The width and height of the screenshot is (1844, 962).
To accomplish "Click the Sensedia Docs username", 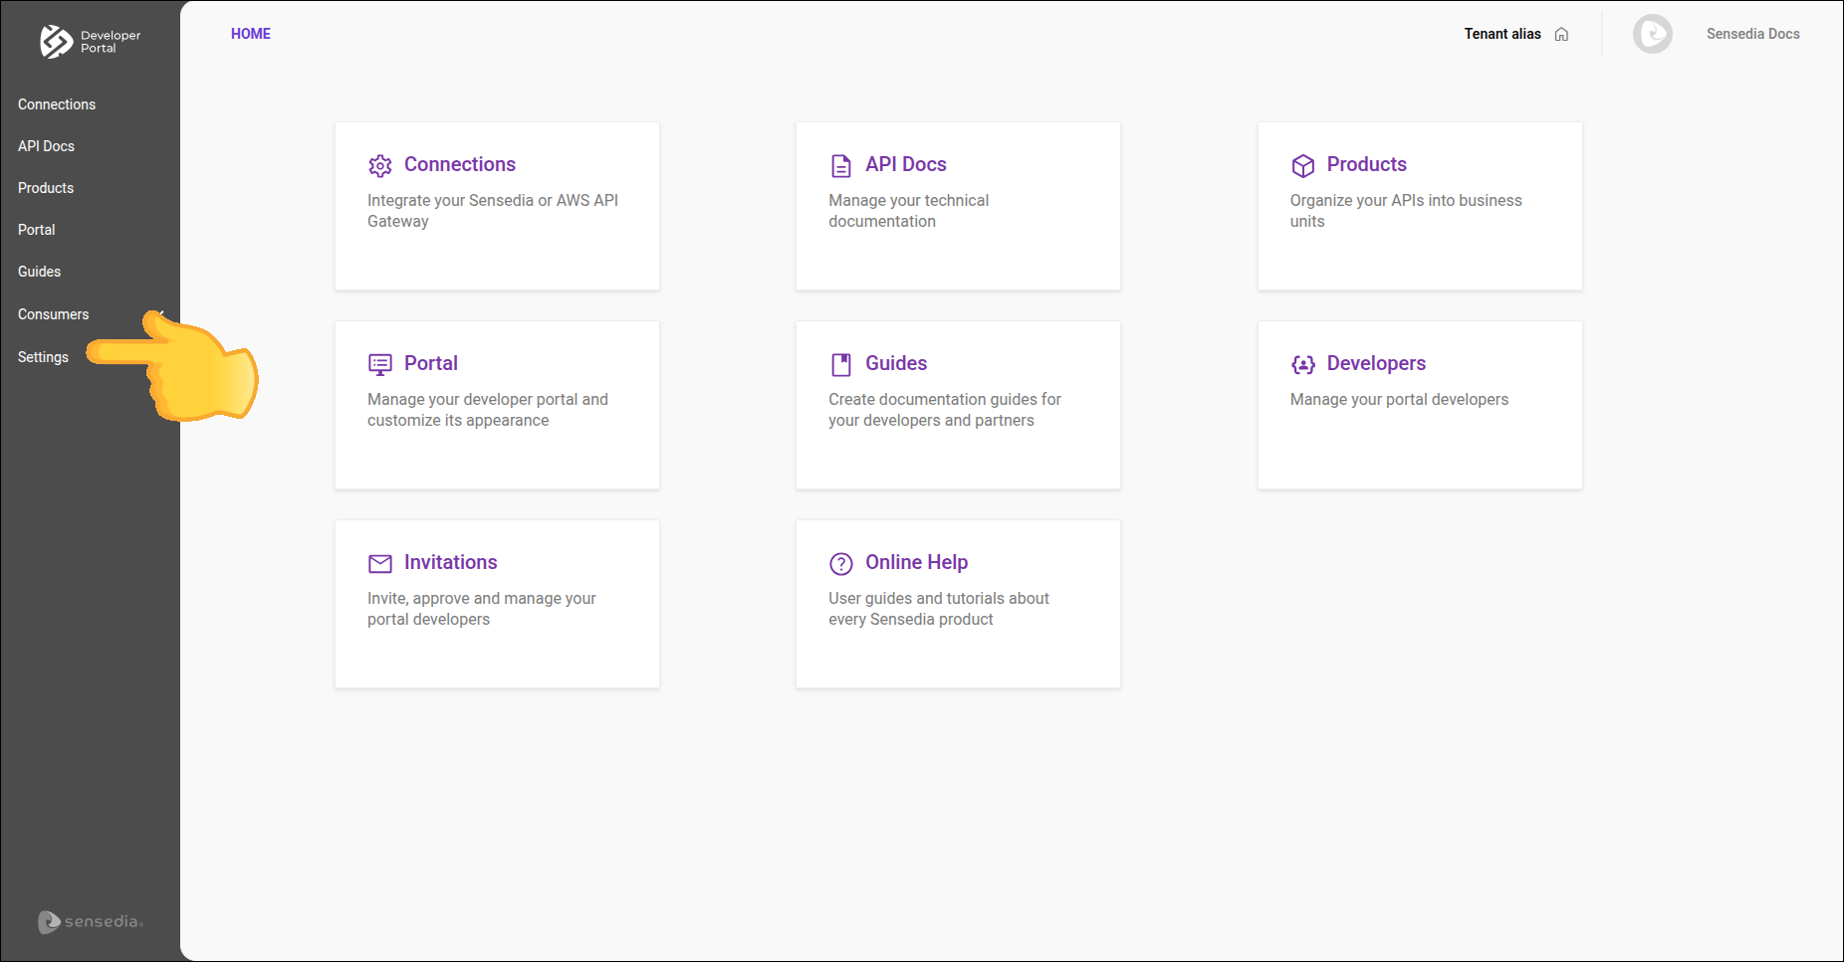I will pos(1752,34).
